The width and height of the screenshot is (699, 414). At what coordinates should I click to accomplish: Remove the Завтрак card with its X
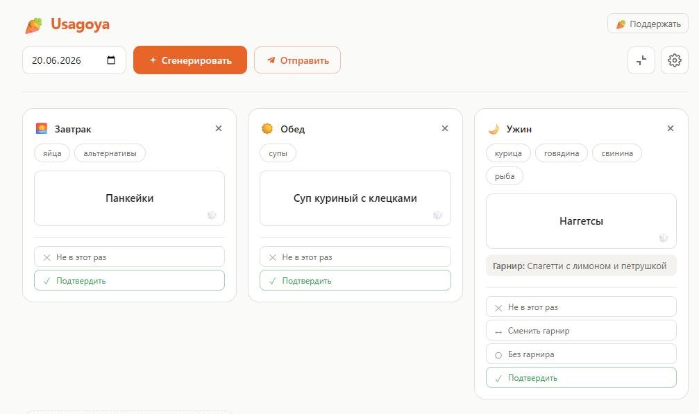click(219, 128)
